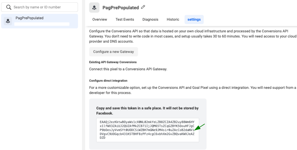Focus the Search by name or ID field

(x=40, y=7)
